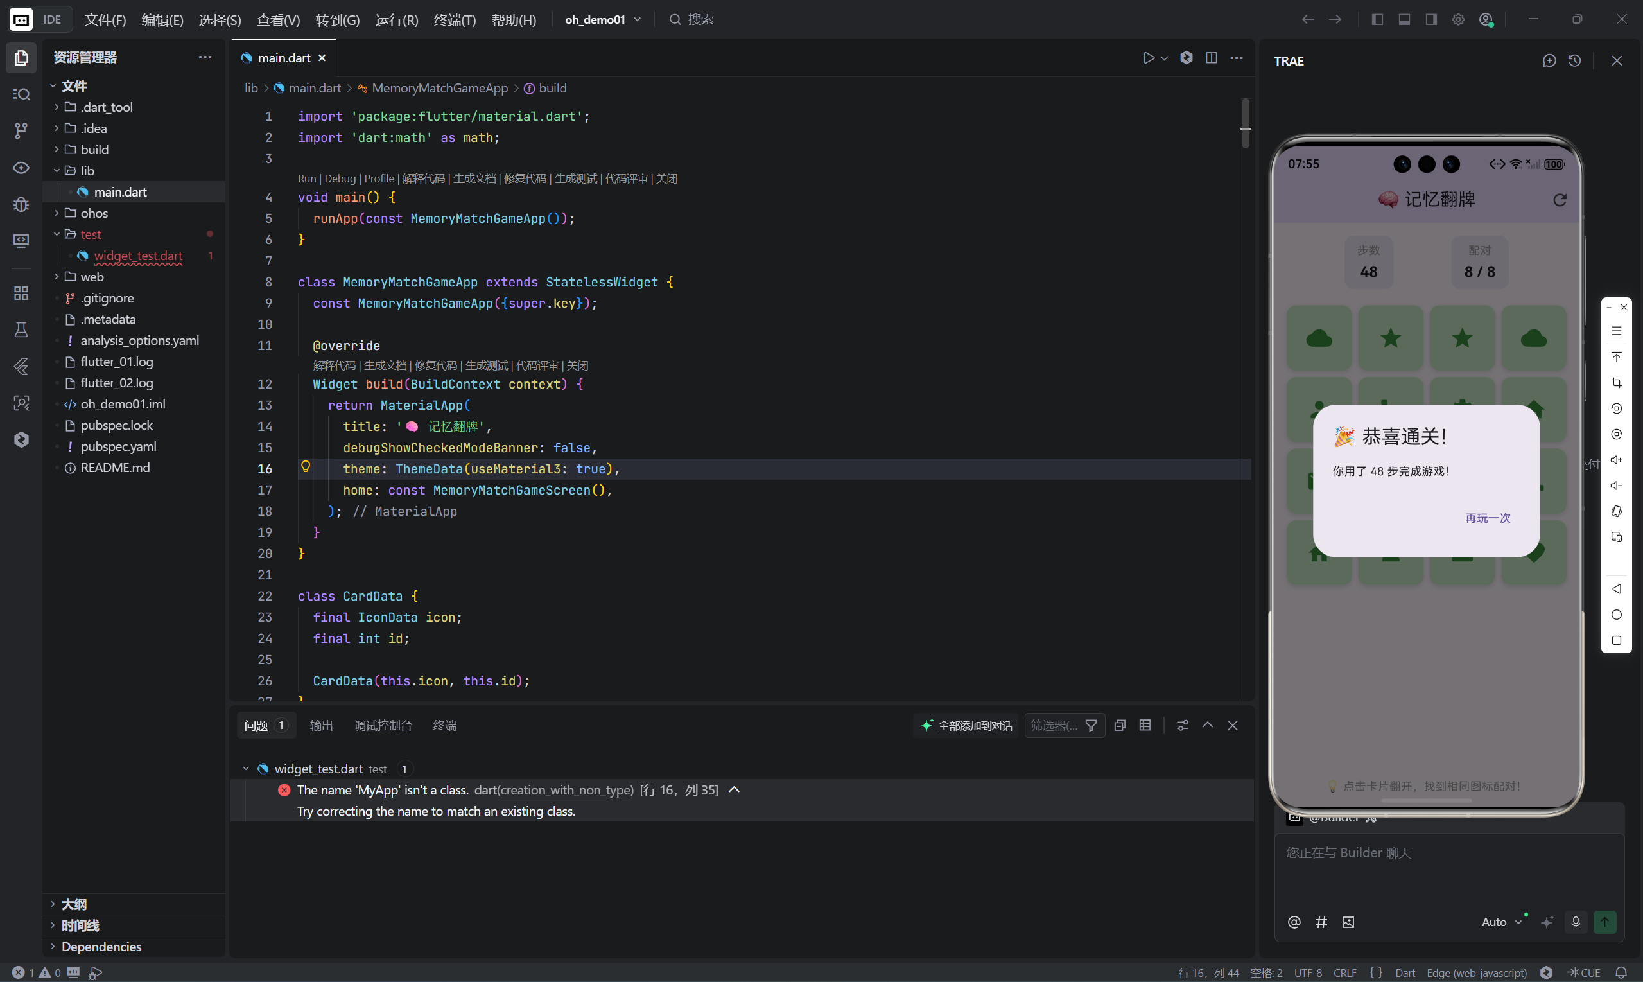
Task: Click 全部添加到对话 button
Action: point(967,725)
